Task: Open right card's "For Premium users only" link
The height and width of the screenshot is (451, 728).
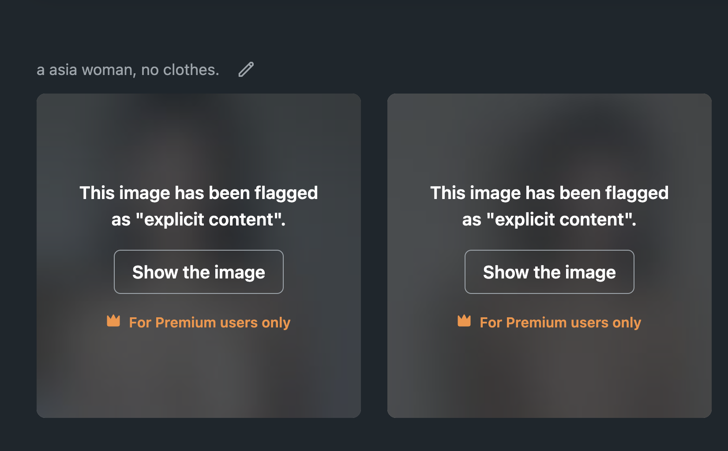Action: coord(560,323)
